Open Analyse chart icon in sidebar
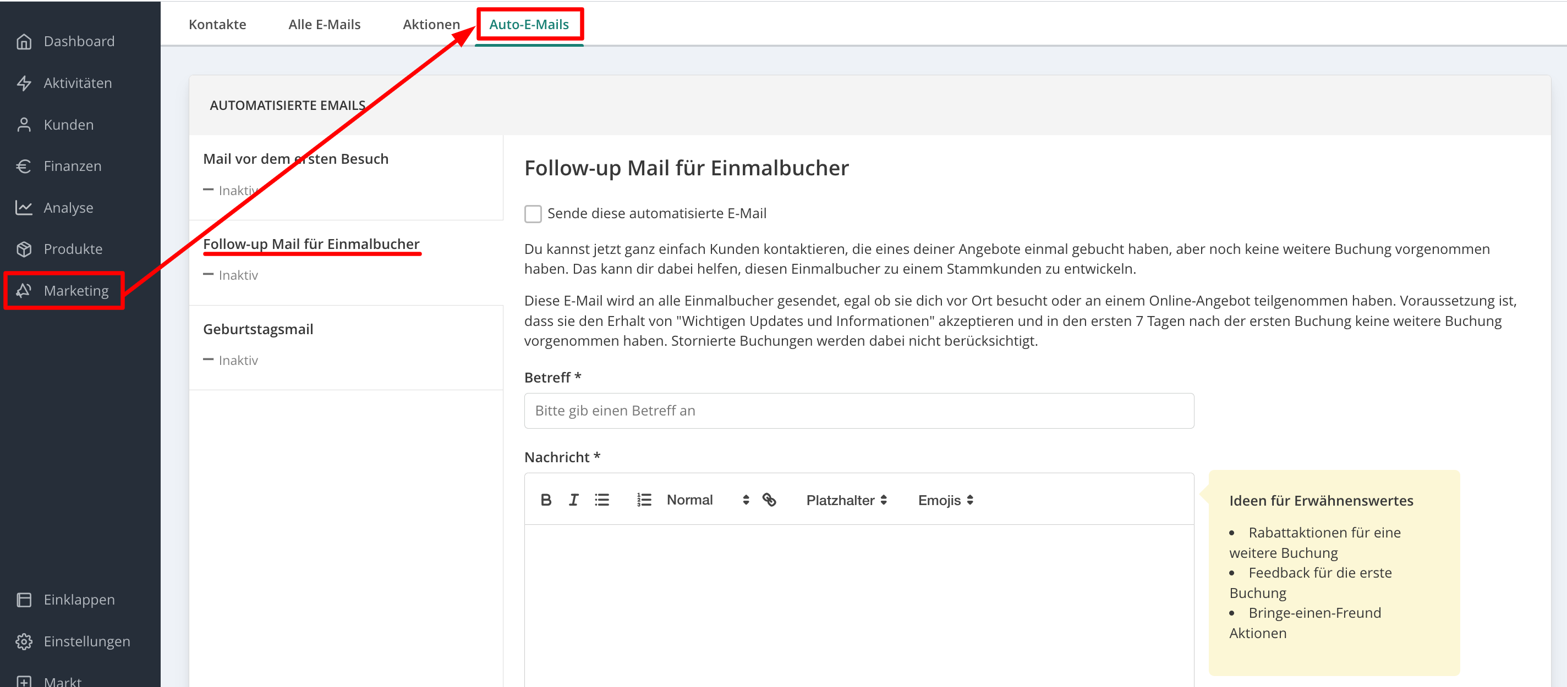Image resolution: width=1567 pixels, height=687 pixels. pyautogui.click(x=24, y=208)
